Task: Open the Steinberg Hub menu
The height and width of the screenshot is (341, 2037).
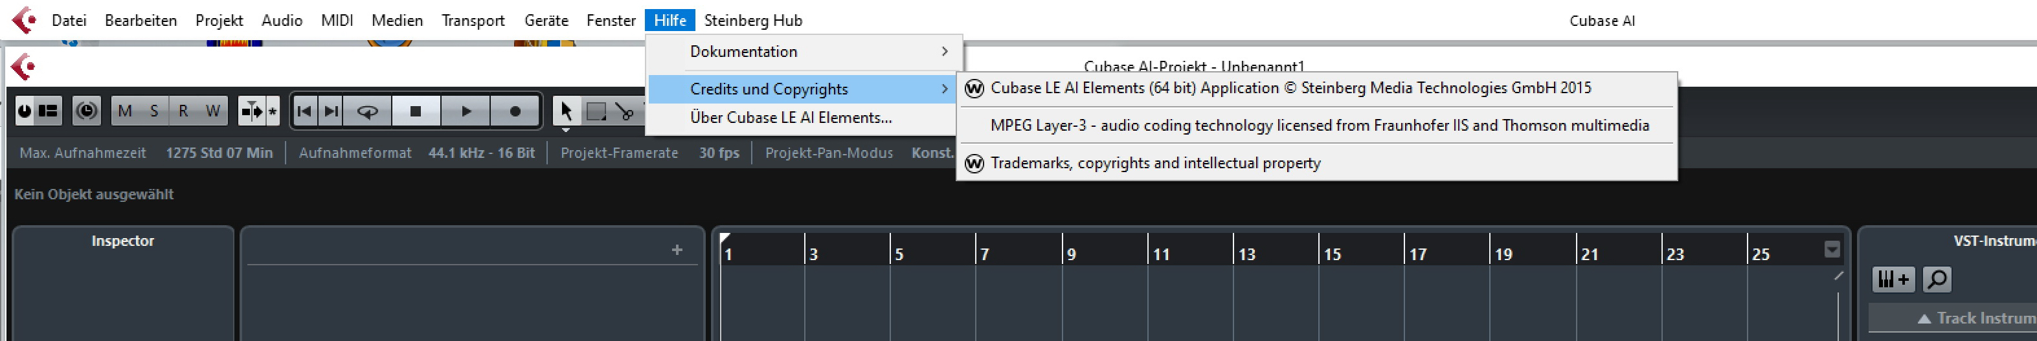Action: coord(753,21)
